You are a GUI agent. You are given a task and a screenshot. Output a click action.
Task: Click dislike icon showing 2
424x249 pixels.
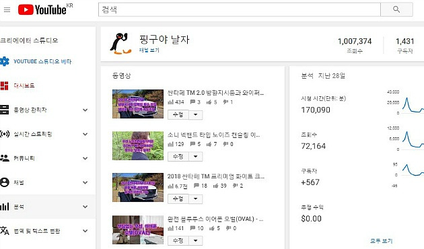point(236,186)
